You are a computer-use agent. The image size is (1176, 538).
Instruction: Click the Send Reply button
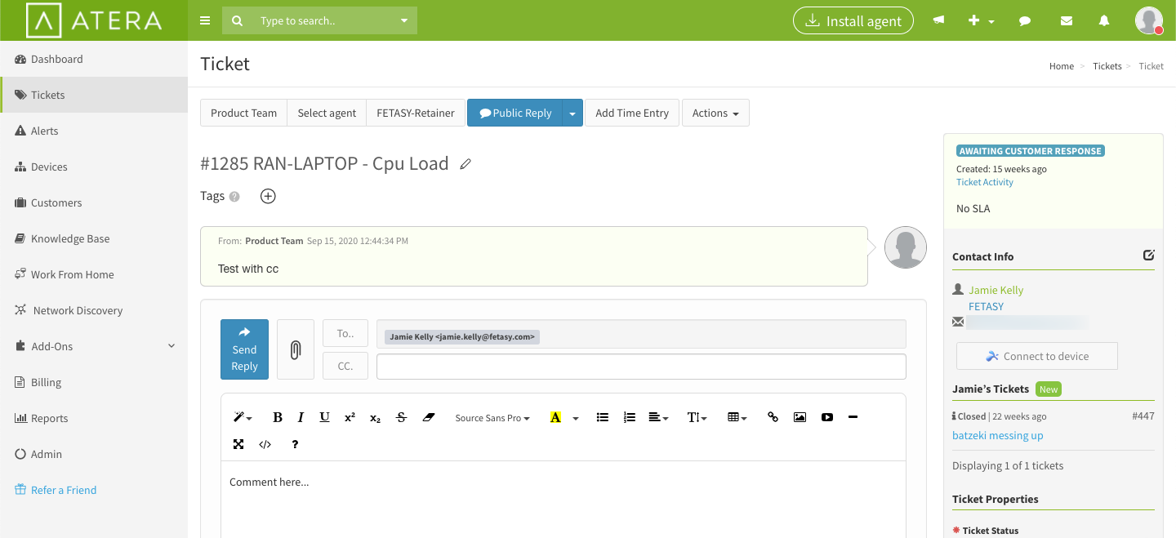(244, 349)
